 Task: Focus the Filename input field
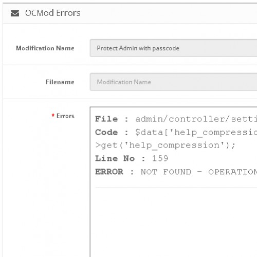173,82
